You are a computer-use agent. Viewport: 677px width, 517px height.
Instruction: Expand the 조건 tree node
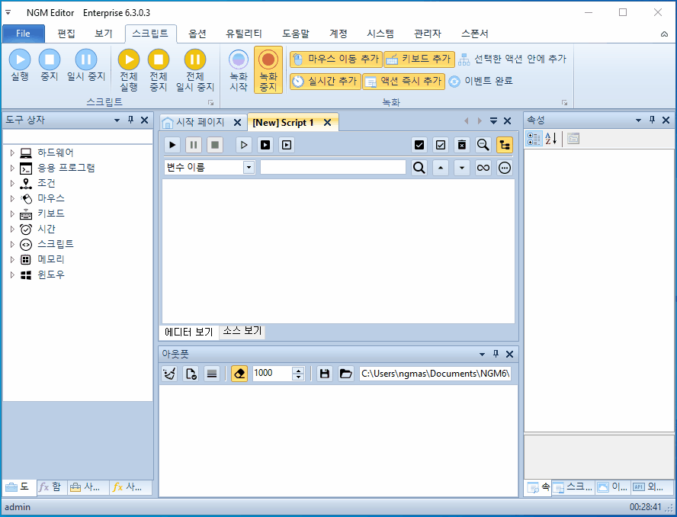click(12, 183)
